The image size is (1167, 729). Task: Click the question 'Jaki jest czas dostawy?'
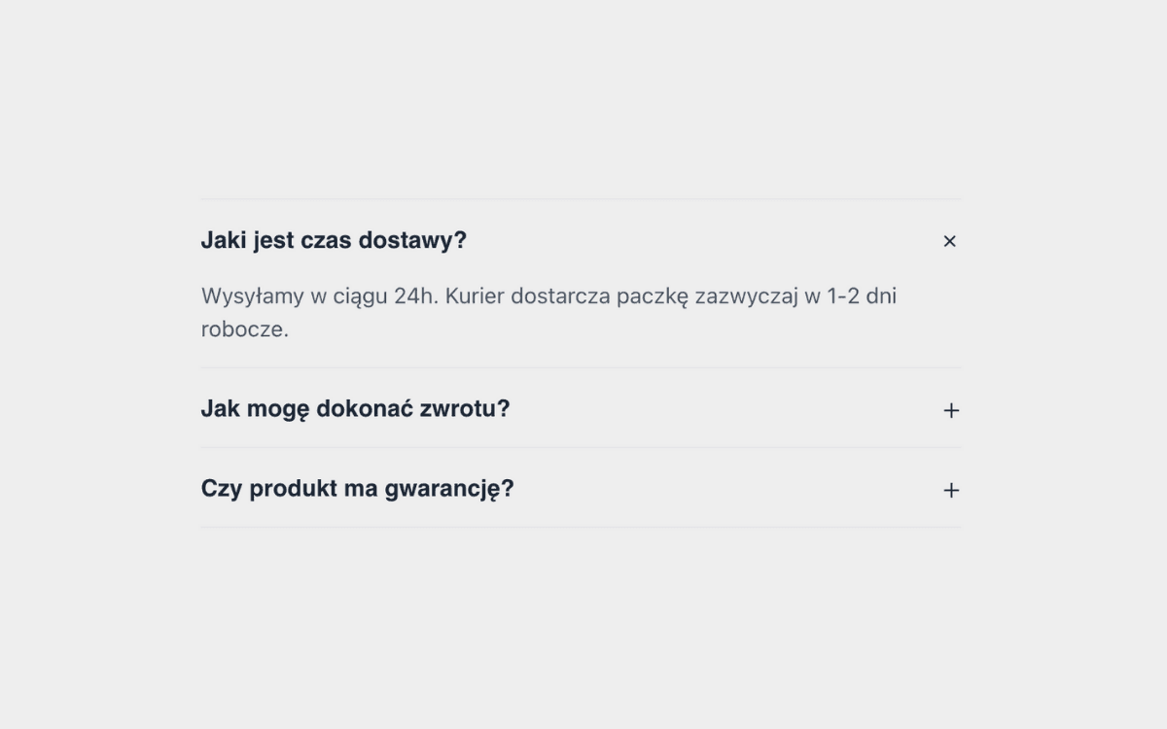click(x=334, y=240)
